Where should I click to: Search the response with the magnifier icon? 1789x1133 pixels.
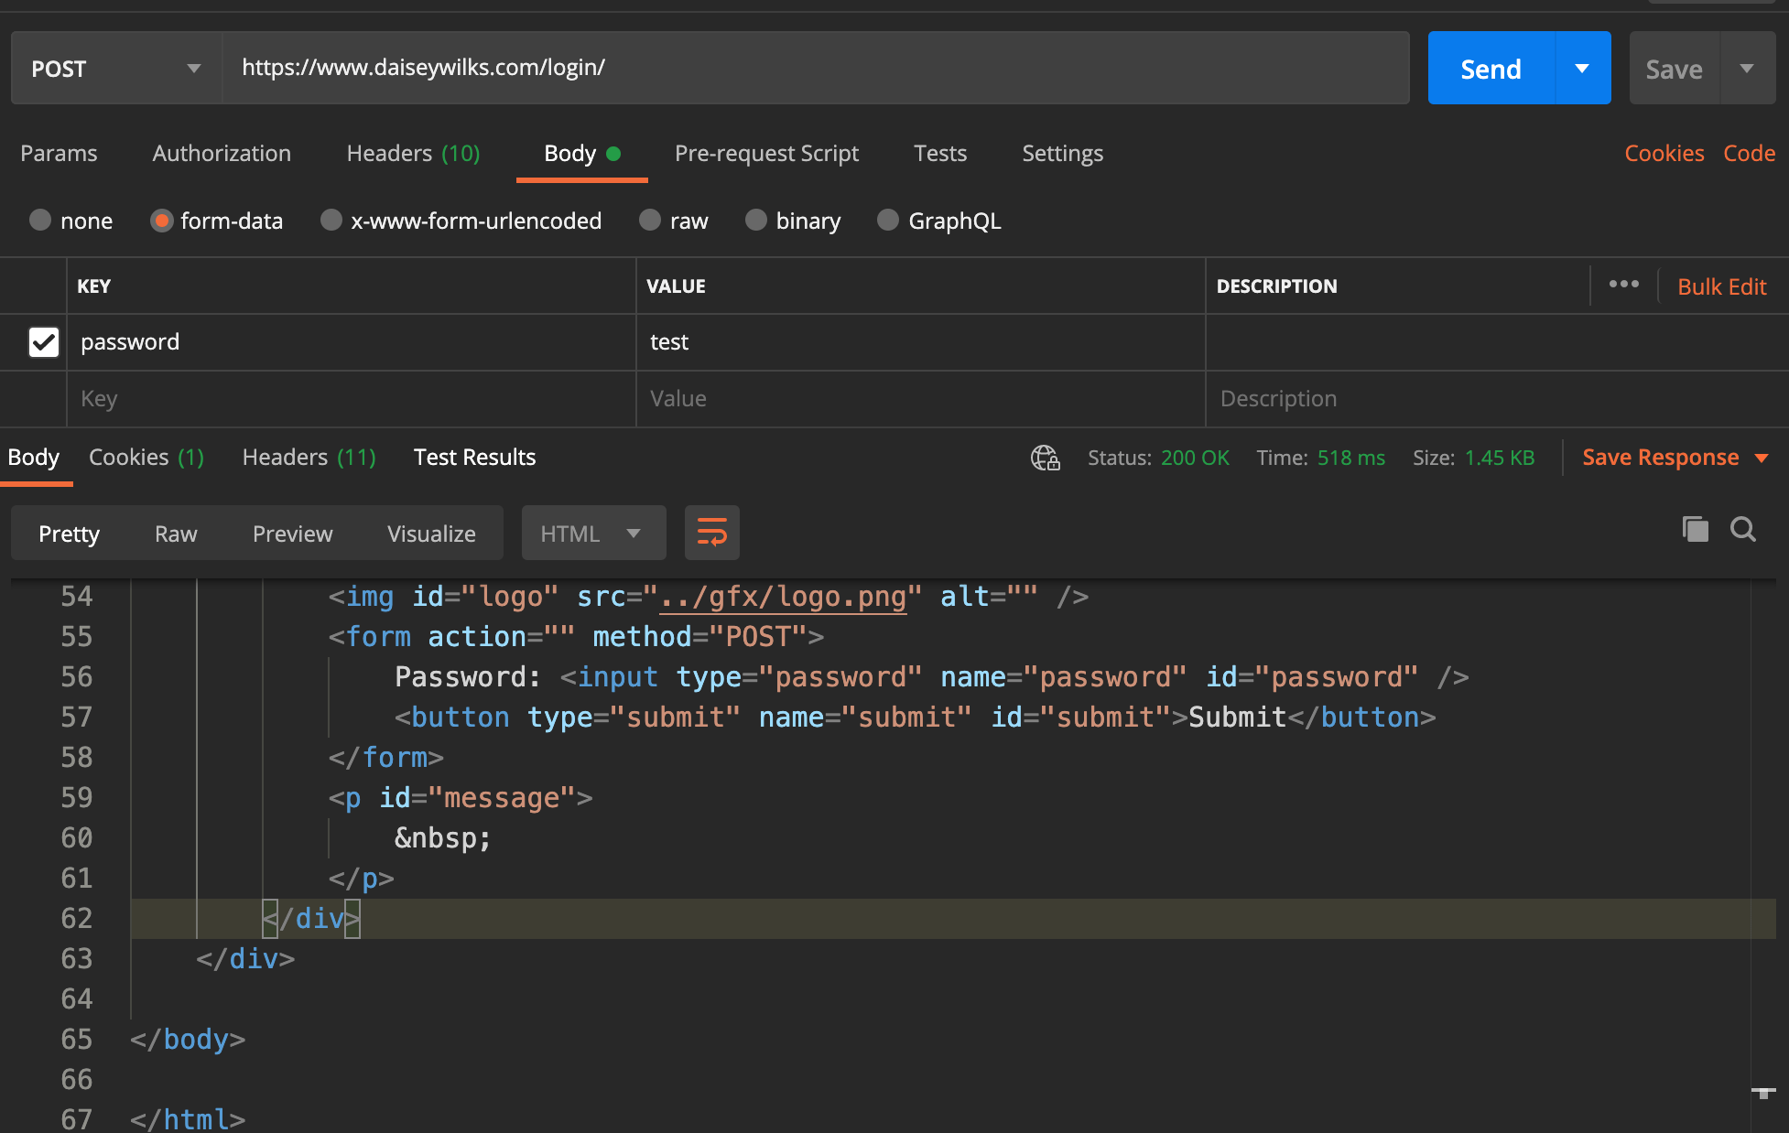point(1742,529)
